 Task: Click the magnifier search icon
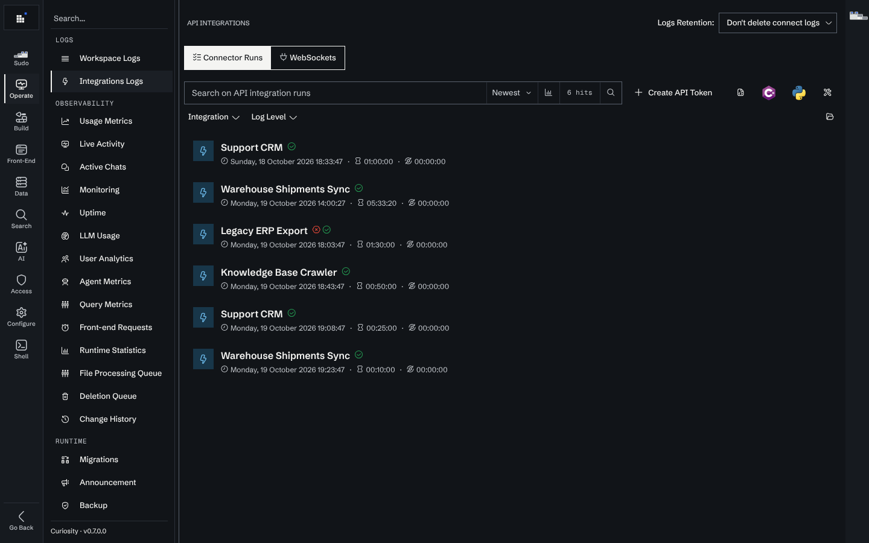click(611, 93)
